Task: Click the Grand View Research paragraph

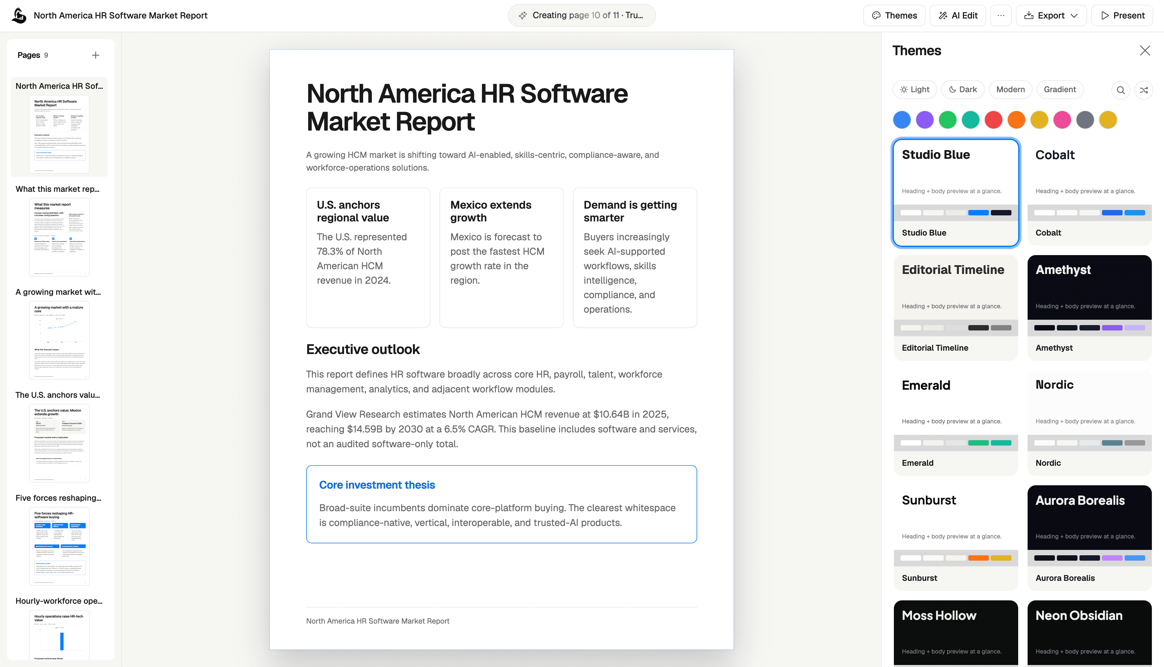Action: click(502, 429)
